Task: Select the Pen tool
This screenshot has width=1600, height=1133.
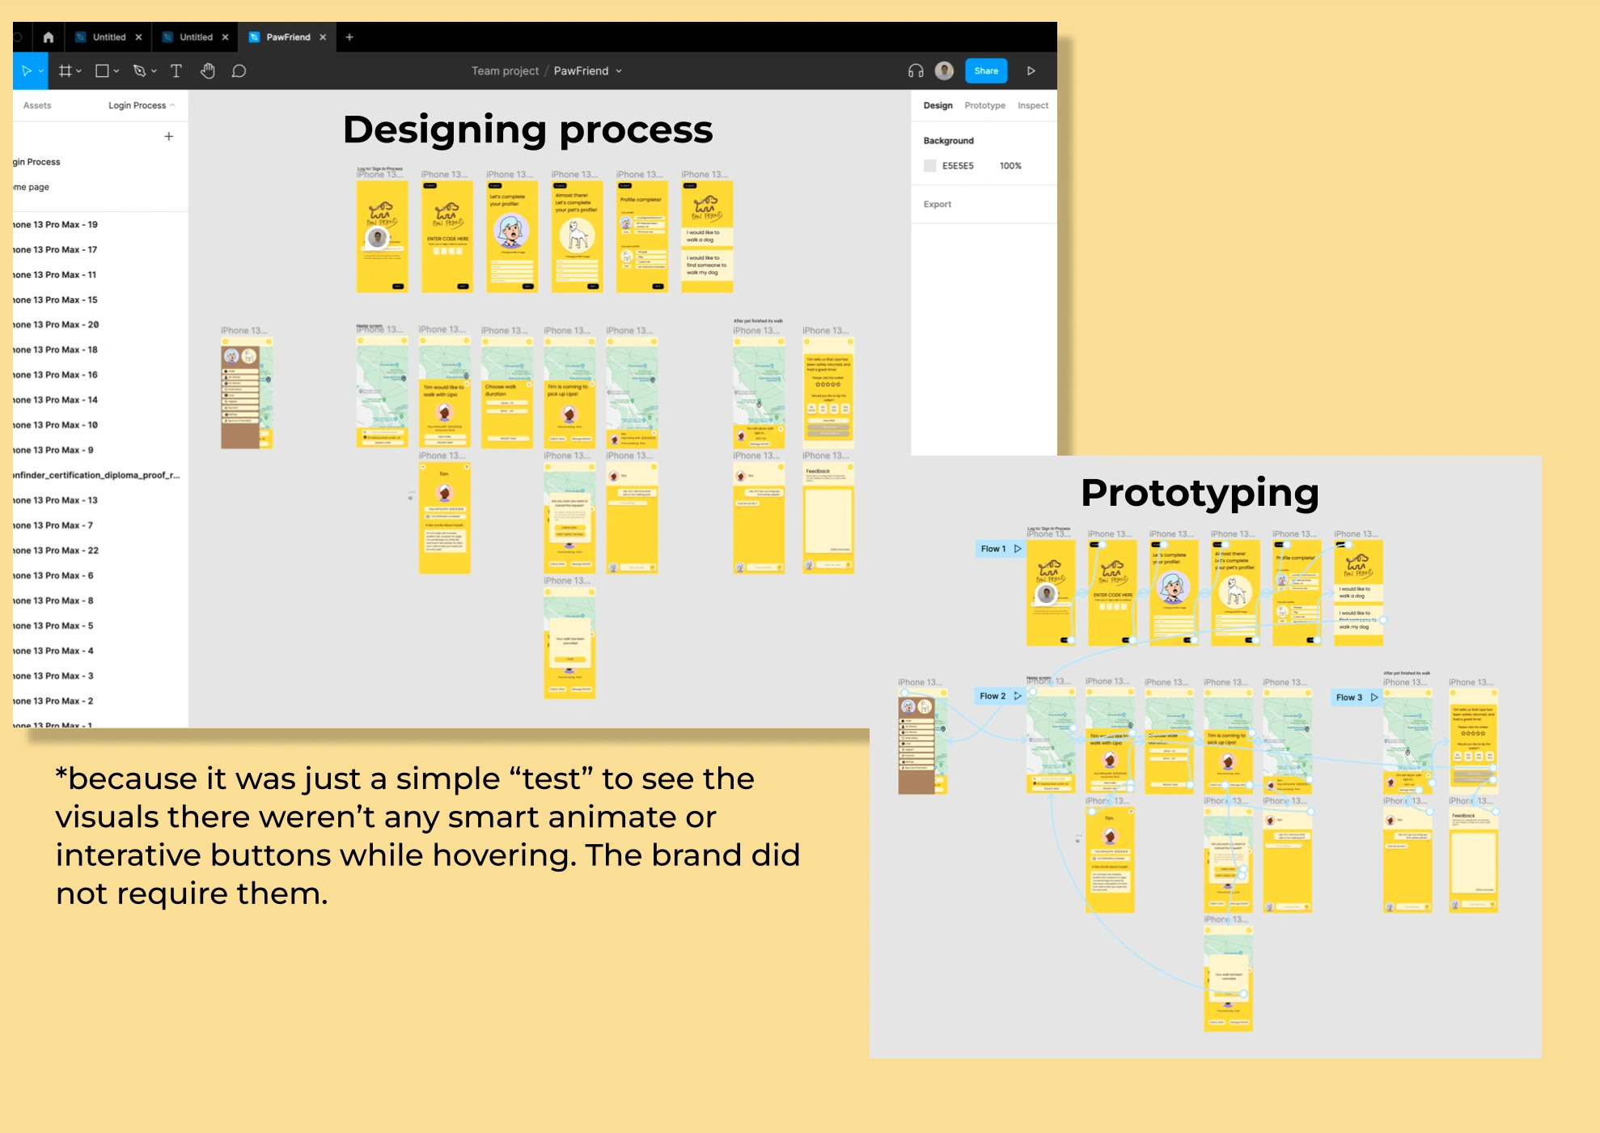Action: tap(139, 71)
